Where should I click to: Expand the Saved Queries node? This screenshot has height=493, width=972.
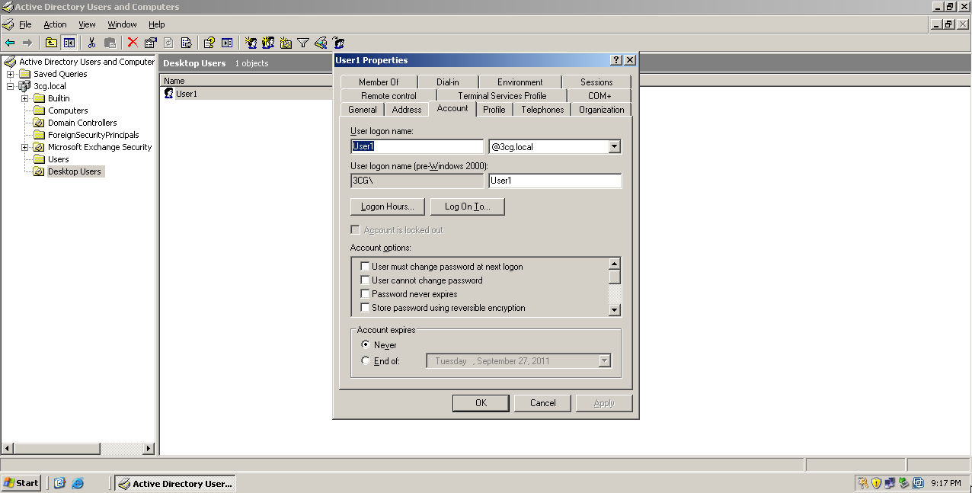10,74
